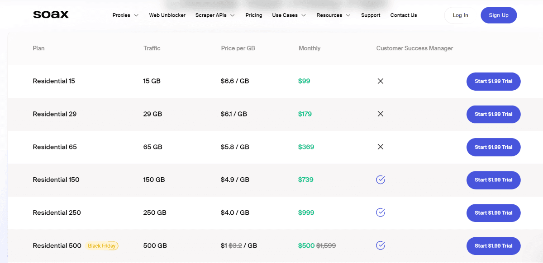Click the X icon in Residential 29 row

coord(381,114)
